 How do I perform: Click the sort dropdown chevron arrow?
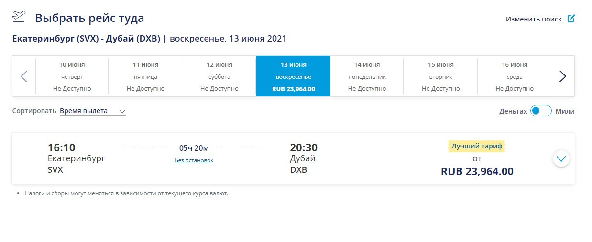(122, 111)
